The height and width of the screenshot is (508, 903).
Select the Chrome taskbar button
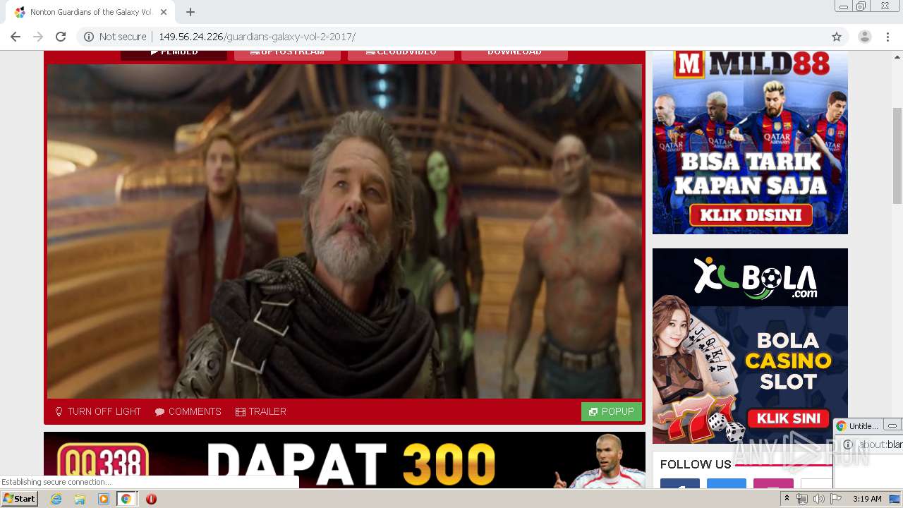126,499
